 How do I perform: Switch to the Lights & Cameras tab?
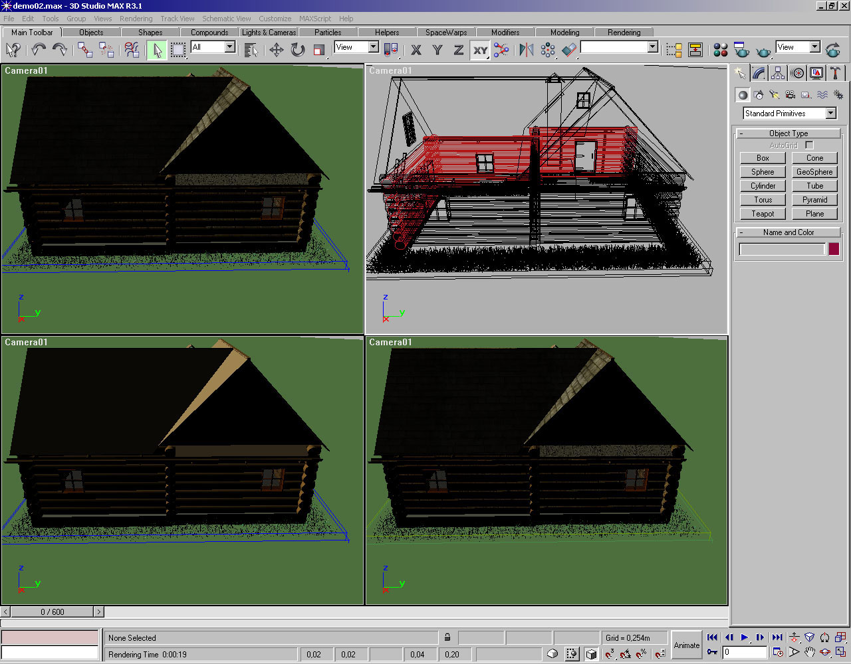[269, 32]
